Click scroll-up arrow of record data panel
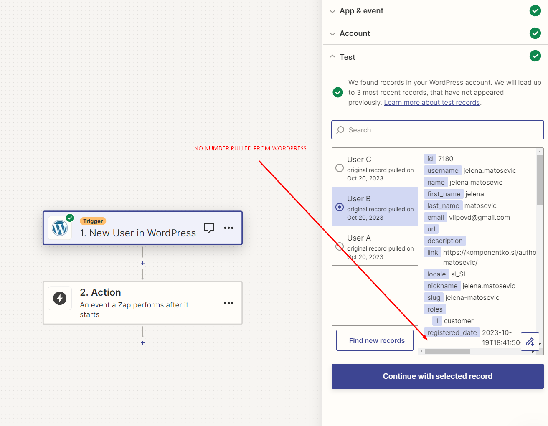The height and width of the screenshot is (426, 548). 540,151
